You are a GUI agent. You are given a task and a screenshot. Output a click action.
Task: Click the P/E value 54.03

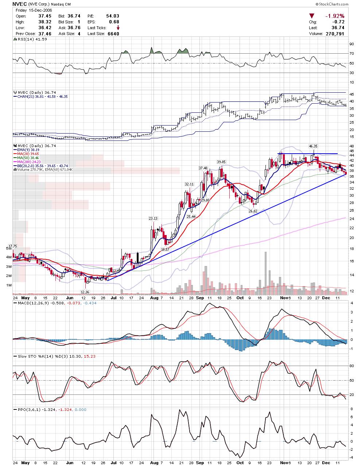click(113, 16)
